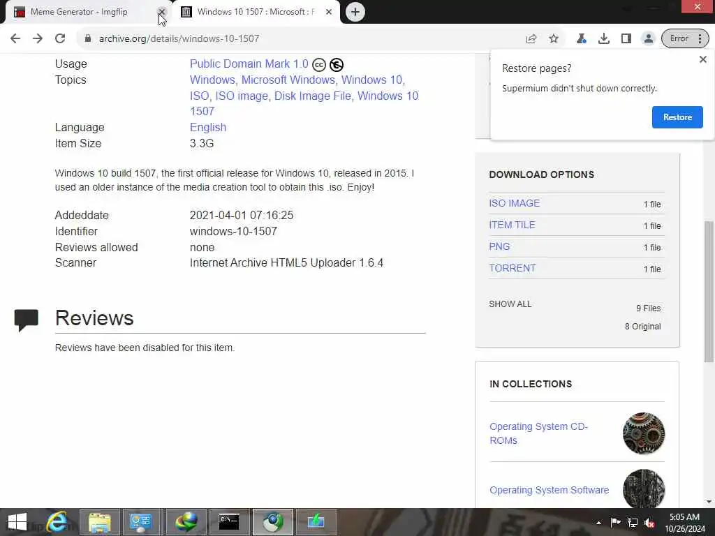This screenshot has height=536, width=715.
Task: Click the lock site info icon
Action: 88,39
